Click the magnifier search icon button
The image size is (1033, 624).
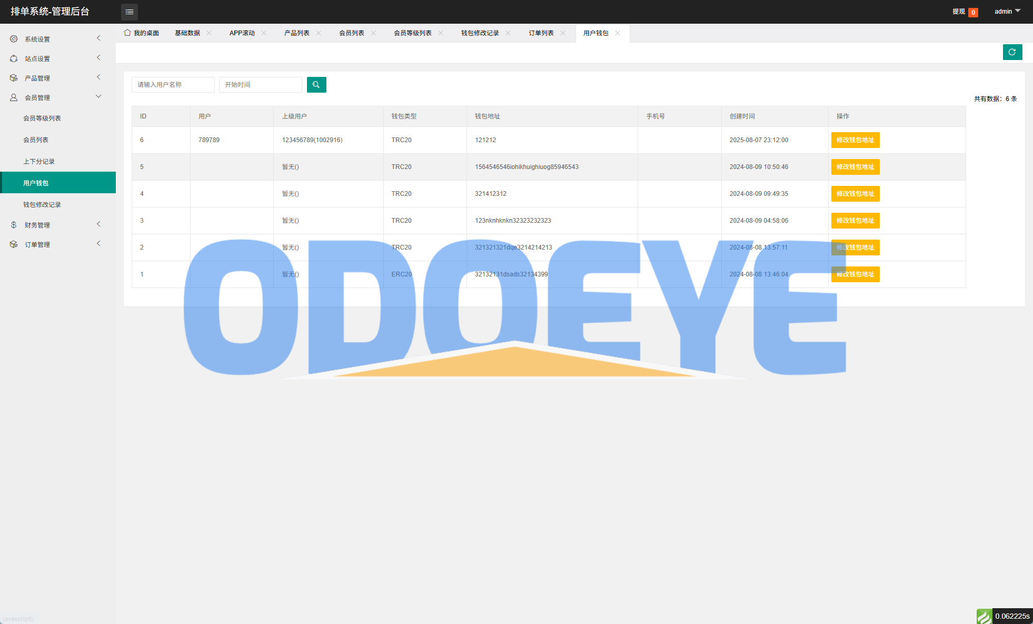(316, 85)
